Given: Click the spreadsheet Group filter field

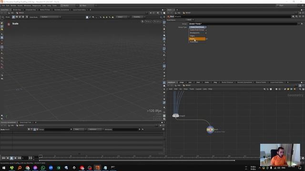Looking at the screenshot, I should point(57,129).
